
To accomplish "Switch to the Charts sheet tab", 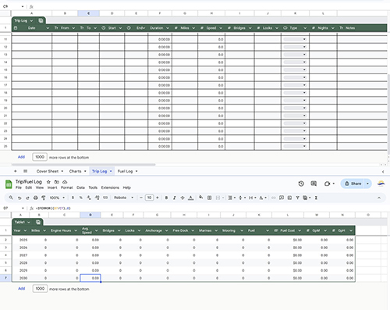I will tap(77, 171).
